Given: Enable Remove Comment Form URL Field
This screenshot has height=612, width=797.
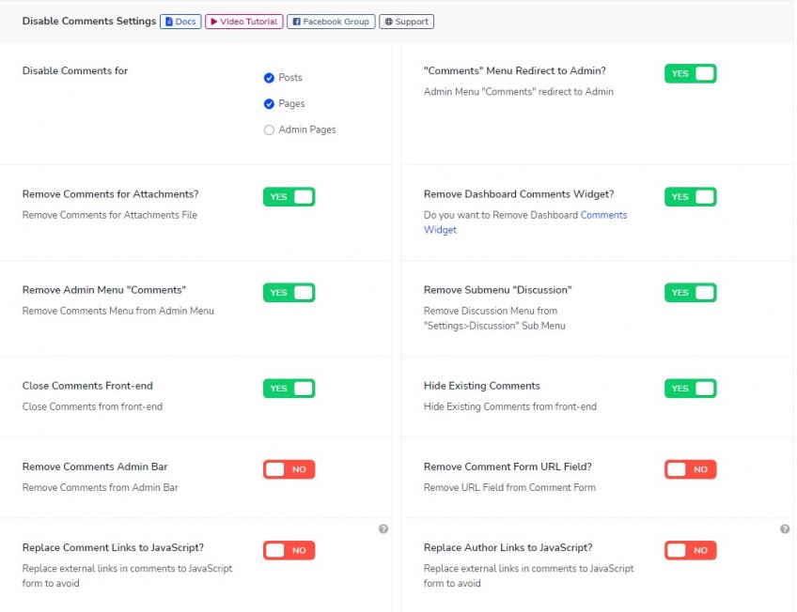Looking at the screenshot, I should pyautogui.click(x=690, y=469).
